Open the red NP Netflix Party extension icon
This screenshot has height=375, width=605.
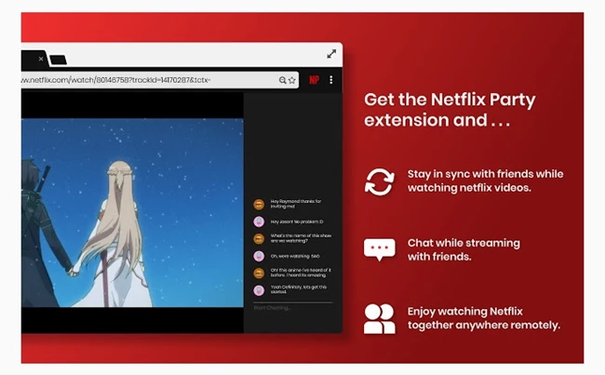[314, 80]
